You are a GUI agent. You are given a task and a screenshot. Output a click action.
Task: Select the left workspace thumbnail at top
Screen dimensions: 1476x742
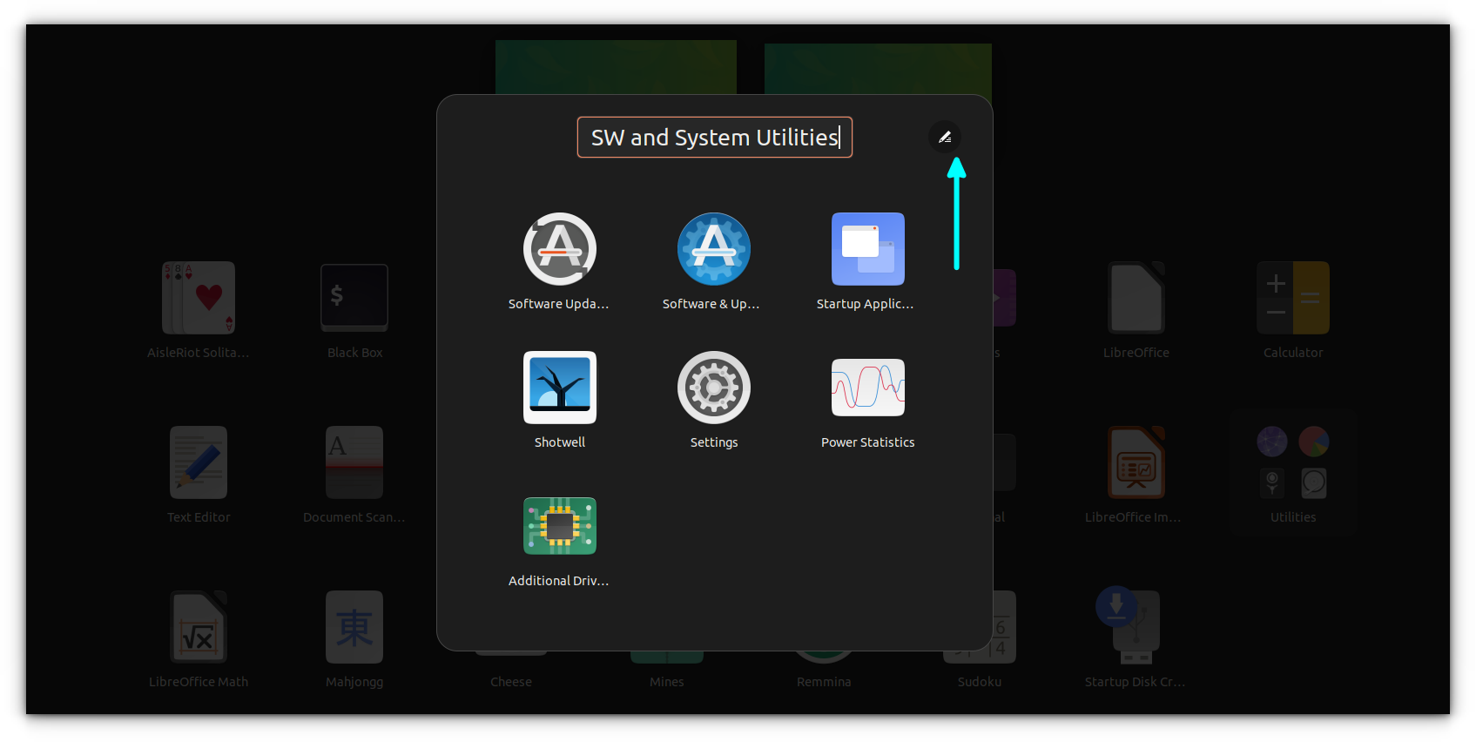(x=616, y=67)
